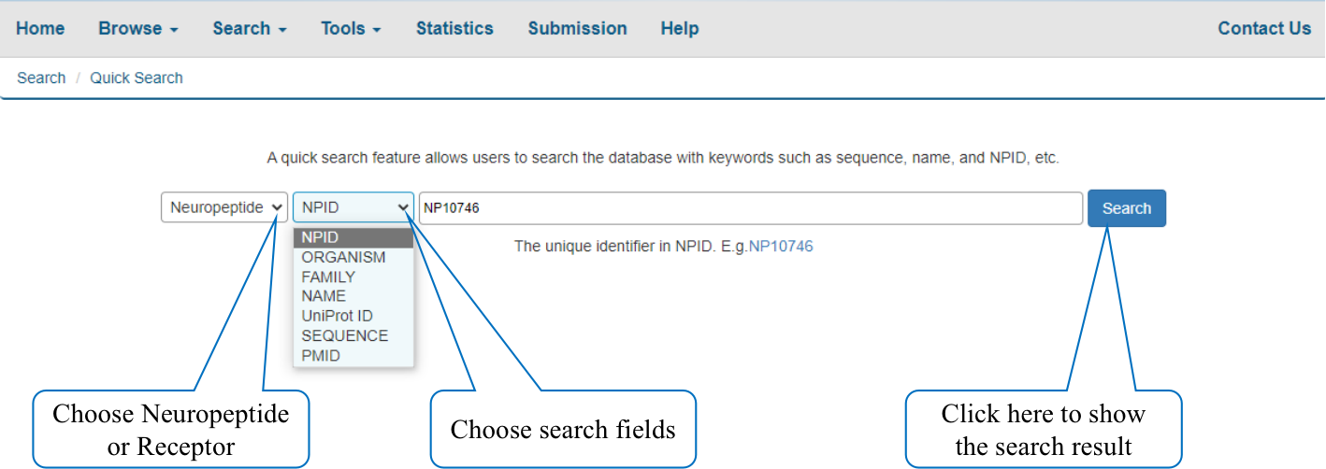Image resolution: width=1326 pixels, height=469 pixels.
Task: Open the Submission page
Action: point(577,28)
